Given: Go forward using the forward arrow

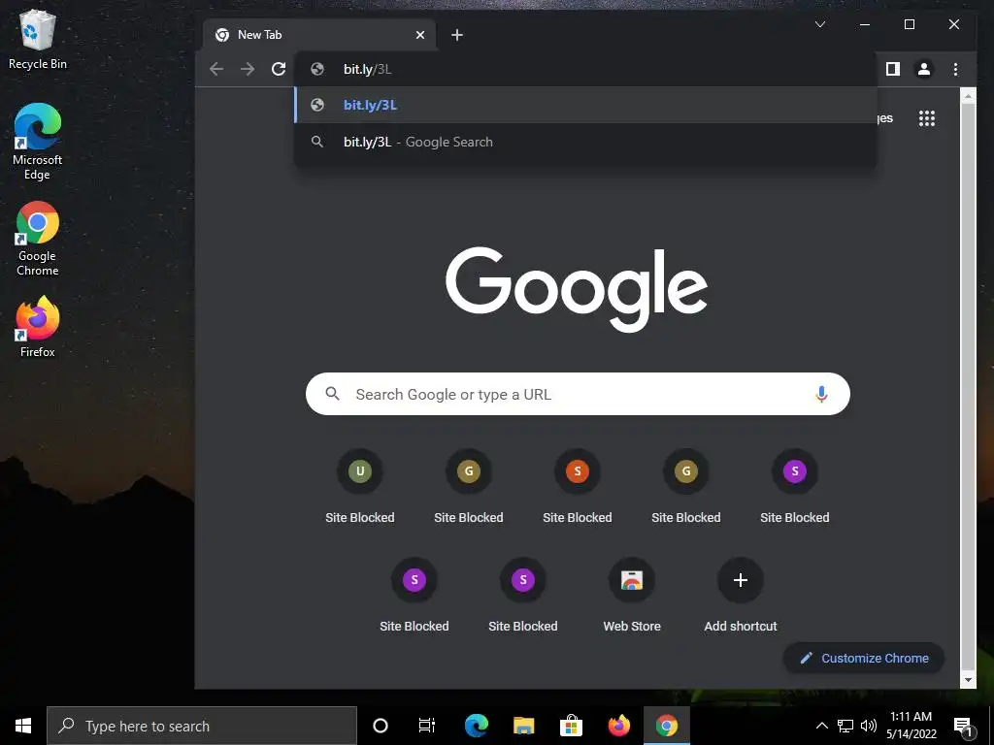Looking at the screenshot, I should 248,69.
